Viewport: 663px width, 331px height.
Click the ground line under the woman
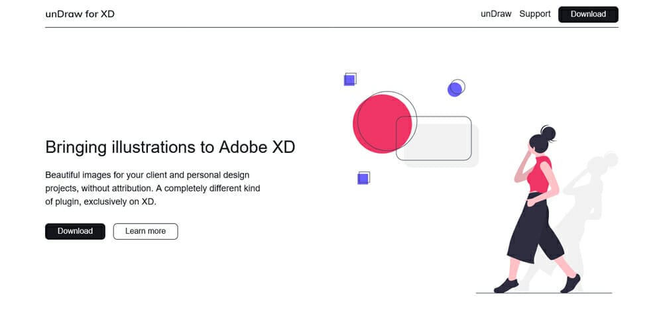click(x=544, y=293)
